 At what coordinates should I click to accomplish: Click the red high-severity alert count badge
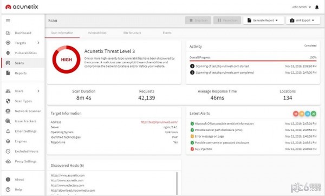point(296,114)
